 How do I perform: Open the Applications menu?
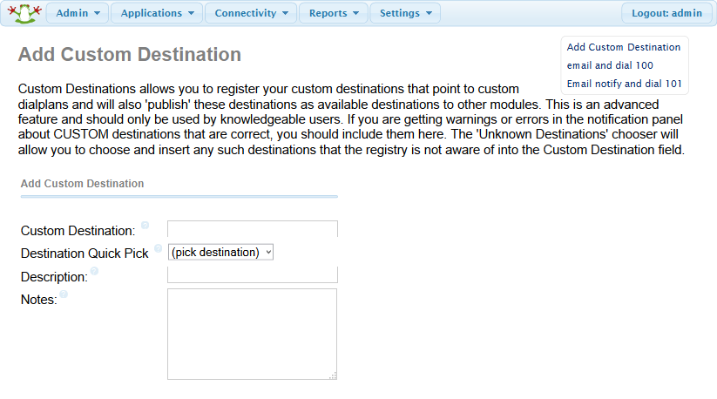pyautogui.click(x=157, y=13)
